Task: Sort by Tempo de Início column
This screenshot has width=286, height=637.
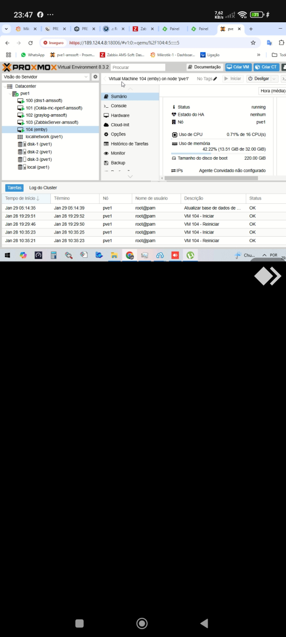Action: (x=26, y=198)
